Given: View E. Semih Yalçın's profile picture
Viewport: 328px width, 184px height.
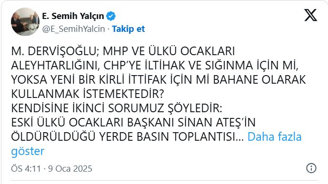Looking at the screenshot, I should (x=25, y=22).
